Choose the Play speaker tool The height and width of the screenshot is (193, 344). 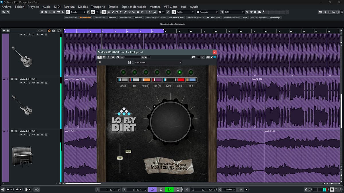click(150, 12)
